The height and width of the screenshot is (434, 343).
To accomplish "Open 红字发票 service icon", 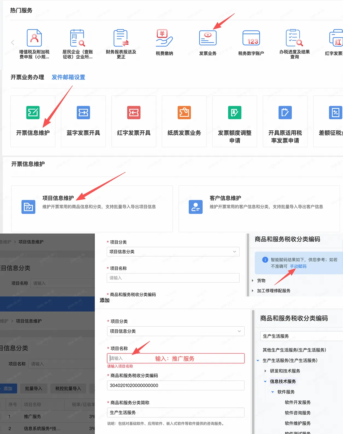I will (336, 38).
